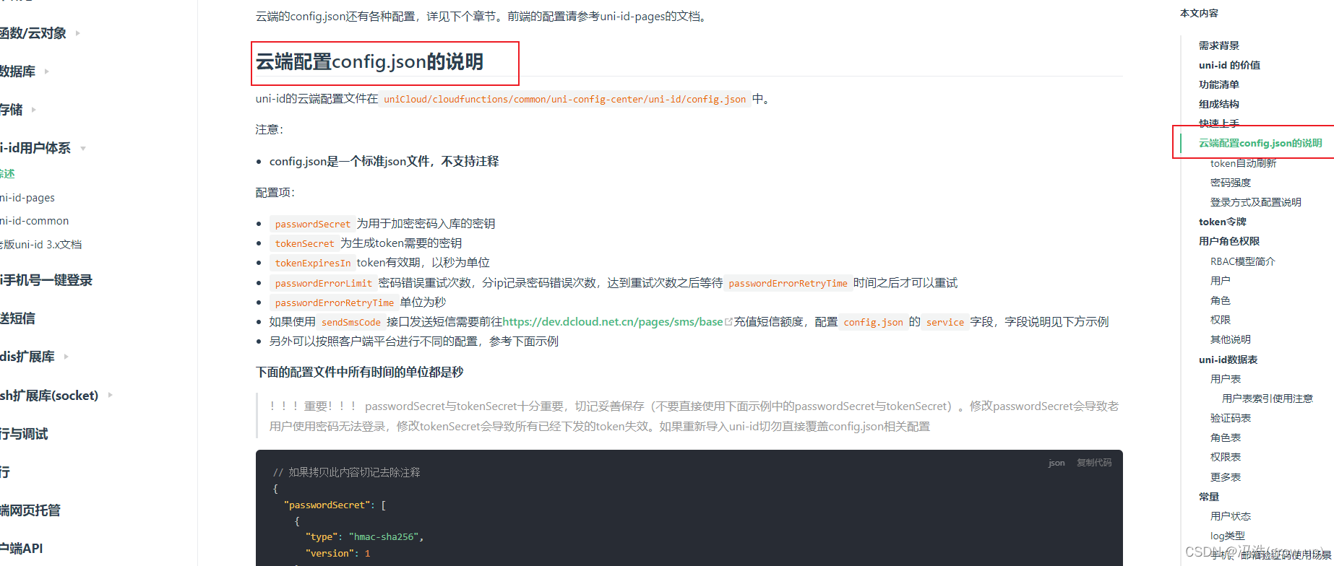
Task: Jump to 组成结构 in table of contents
Action: point(1219,104)
